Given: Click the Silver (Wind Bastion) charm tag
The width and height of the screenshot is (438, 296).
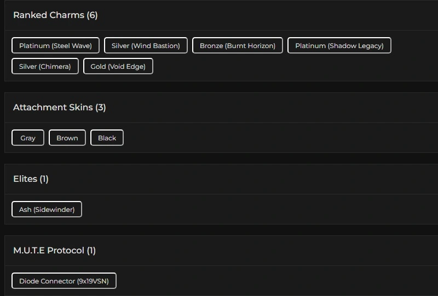Looking at the screenshot, I should [x=146, y=46].
